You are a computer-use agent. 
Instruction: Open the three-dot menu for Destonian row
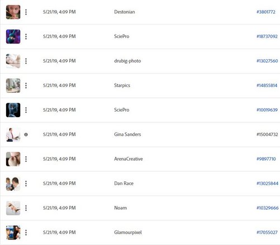(26, 12)
